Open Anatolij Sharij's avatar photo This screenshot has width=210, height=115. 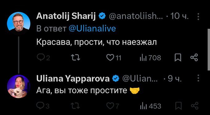coord(19,22)
